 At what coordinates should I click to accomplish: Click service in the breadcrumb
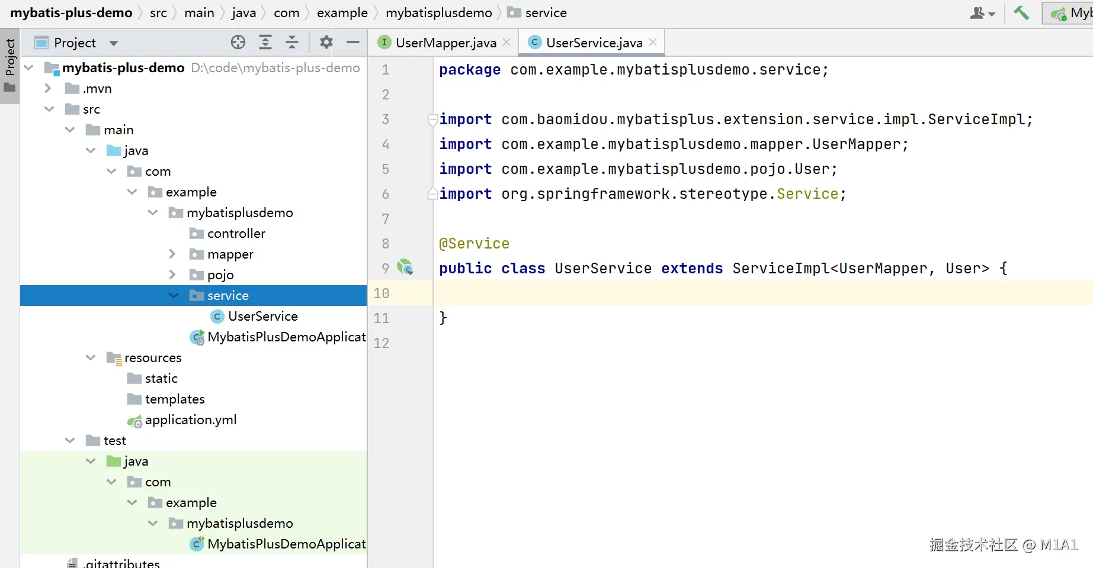coord(537,12)
